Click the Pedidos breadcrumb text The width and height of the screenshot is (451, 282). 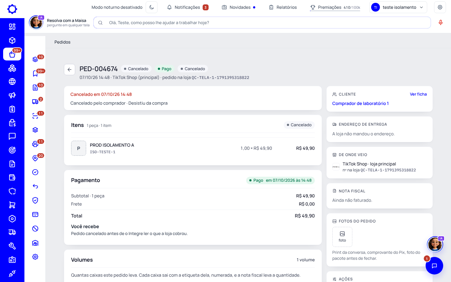[x=62, y=42]
